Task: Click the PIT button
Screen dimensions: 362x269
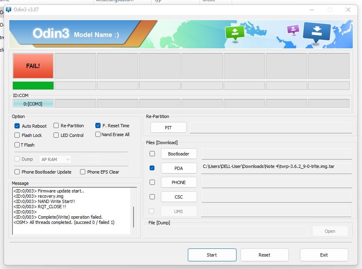Action: point(168,128)
